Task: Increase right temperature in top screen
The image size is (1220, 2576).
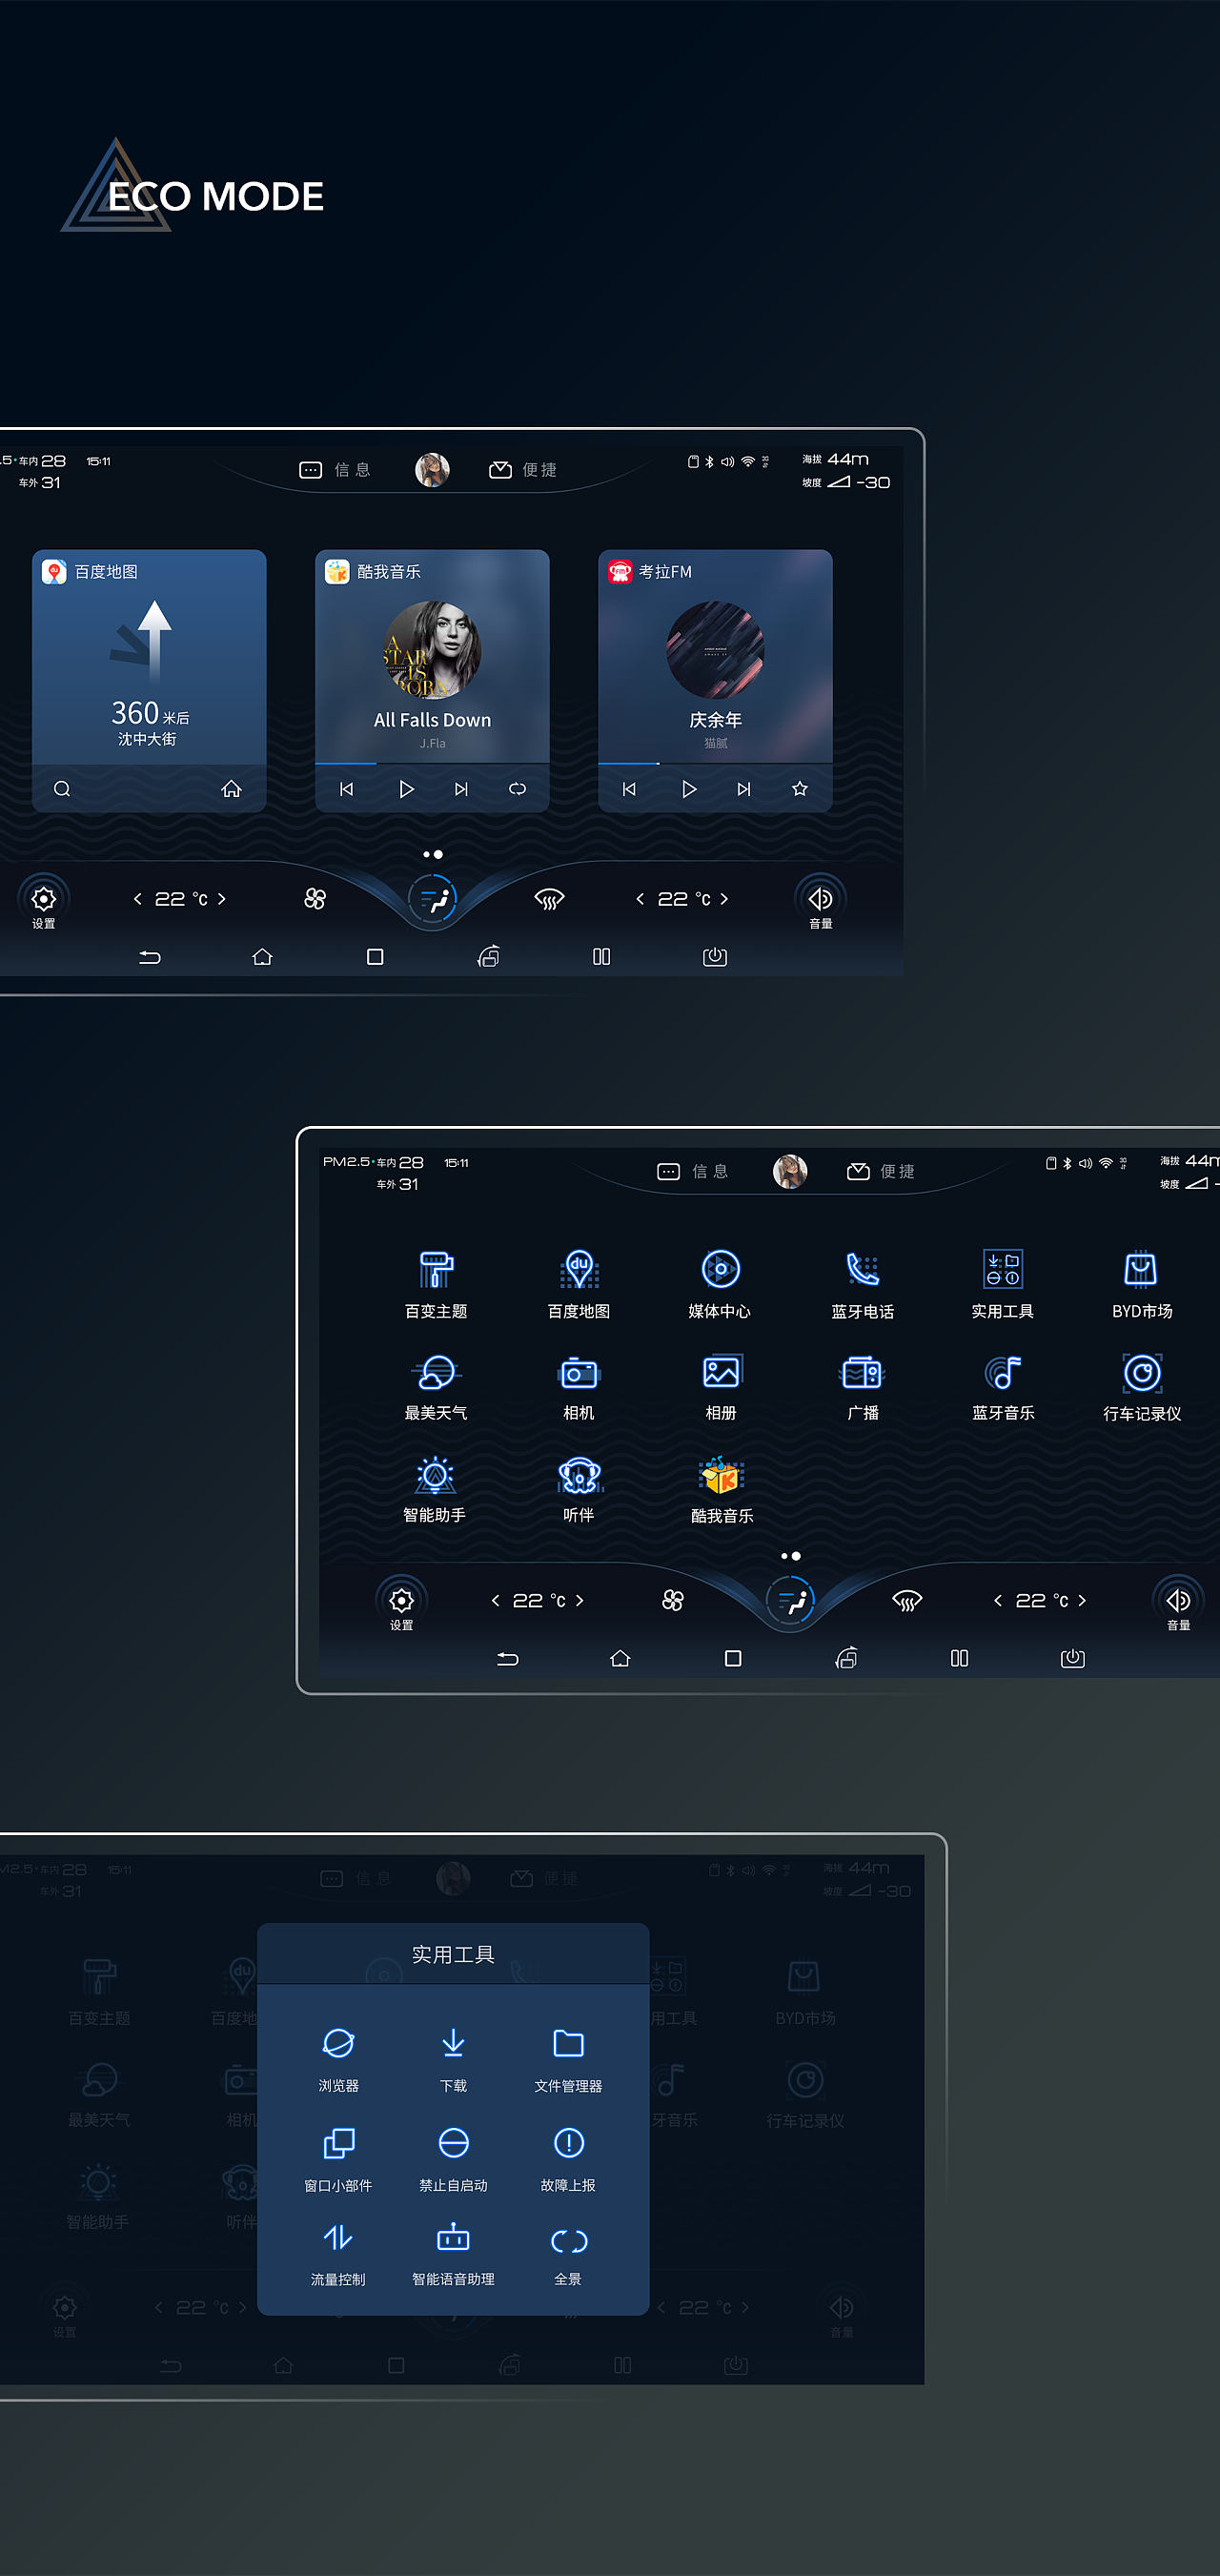Action: (x=724, y=899)
